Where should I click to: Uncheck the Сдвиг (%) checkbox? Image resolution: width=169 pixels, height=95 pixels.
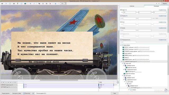pyautogui.click(x=121, y=10)
